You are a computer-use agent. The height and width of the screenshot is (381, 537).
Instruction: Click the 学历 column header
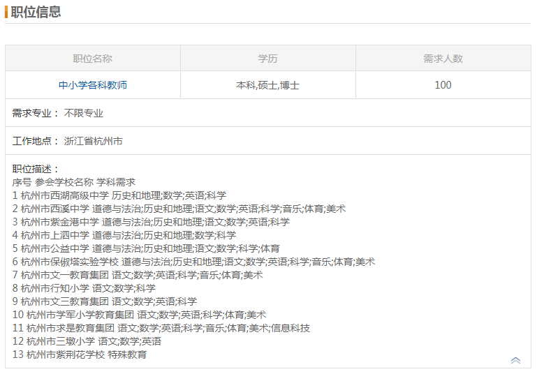coord(268,59)
